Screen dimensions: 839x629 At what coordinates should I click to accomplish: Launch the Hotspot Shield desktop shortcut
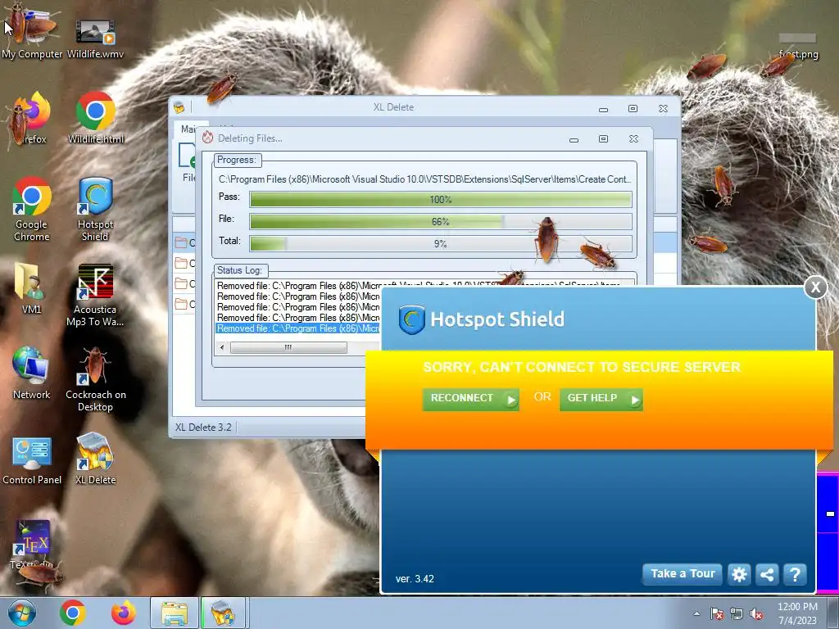95,210
